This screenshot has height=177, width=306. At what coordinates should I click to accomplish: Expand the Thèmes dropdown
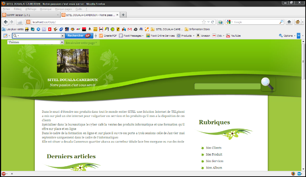35,42
